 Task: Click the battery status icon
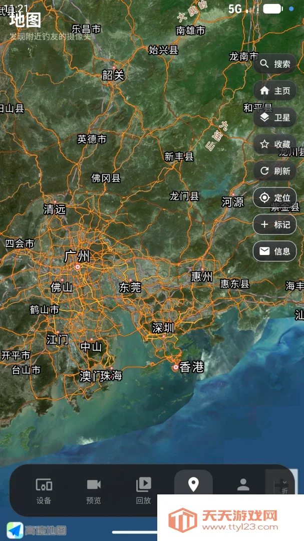coord(273,9)
